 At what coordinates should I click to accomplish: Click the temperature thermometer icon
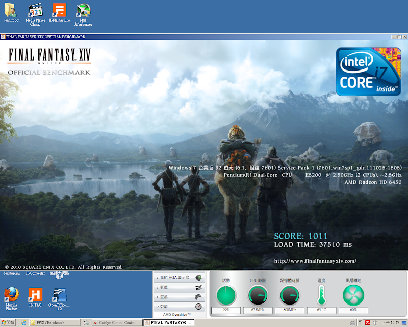[x=322, y=295]
